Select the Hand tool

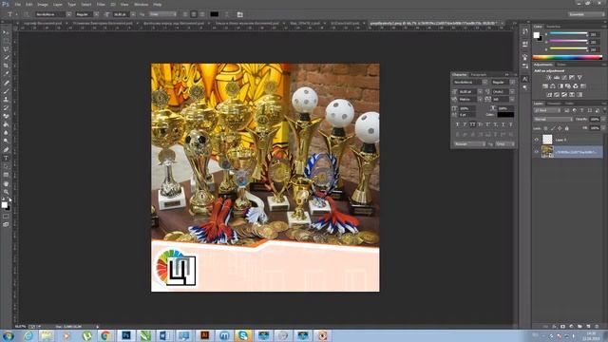click(6, 183)
